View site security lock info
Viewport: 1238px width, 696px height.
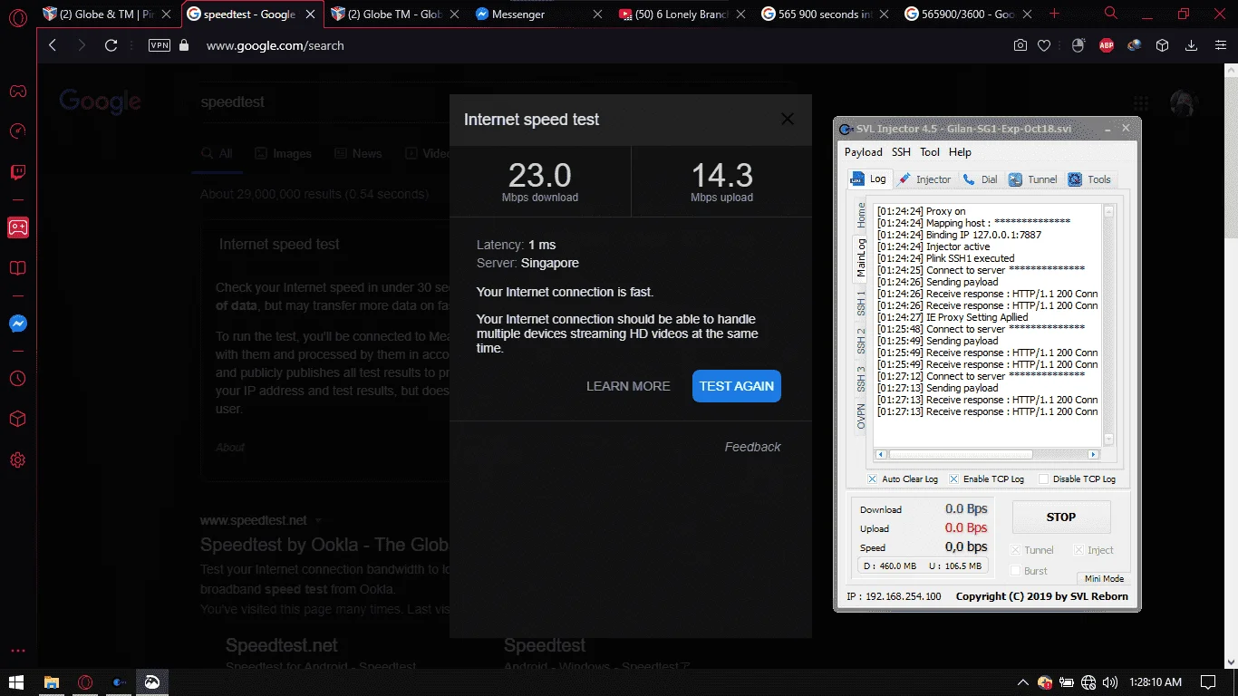(x=185, y=45)
